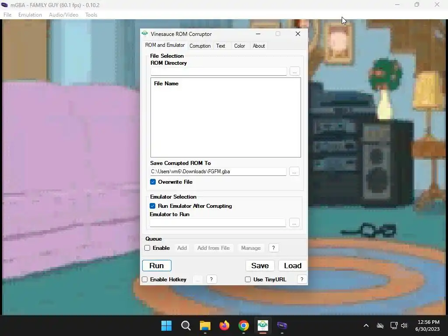The width and height of the screenshot is (448, 336).
Task: Open the Use TinyURL help button
Action: (x=302, y=280)
